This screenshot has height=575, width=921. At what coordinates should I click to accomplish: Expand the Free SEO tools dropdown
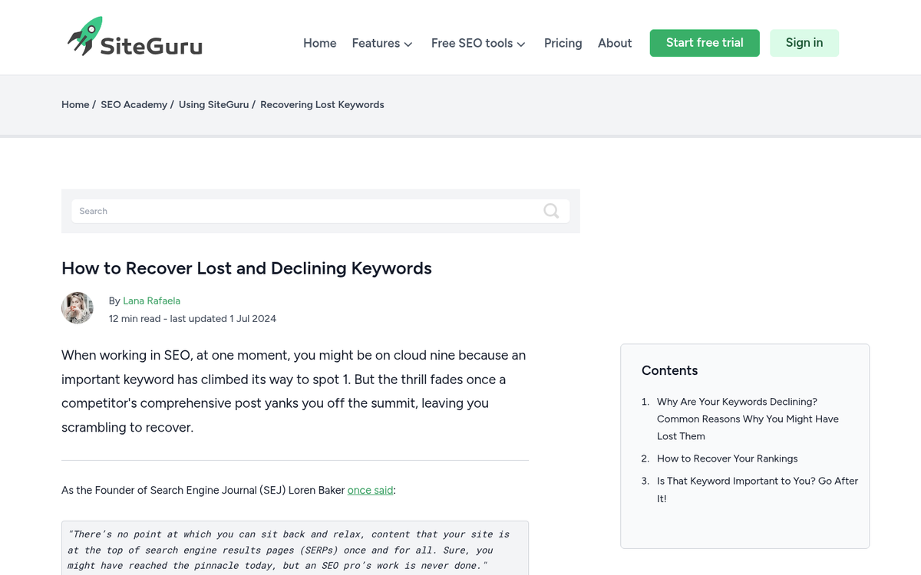(477, 43)
